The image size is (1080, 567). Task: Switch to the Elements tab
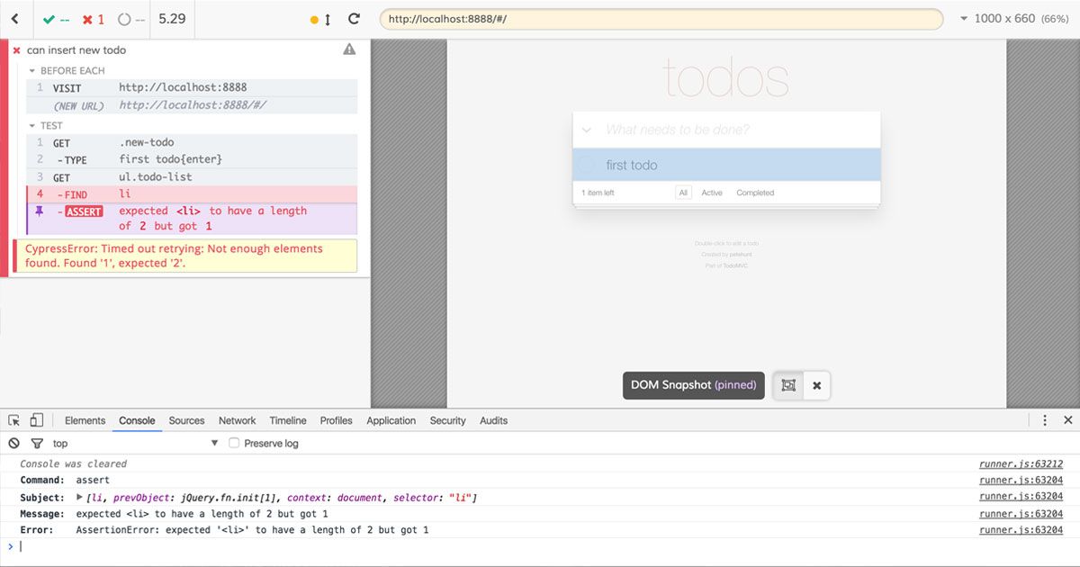[x=85, y=420]
